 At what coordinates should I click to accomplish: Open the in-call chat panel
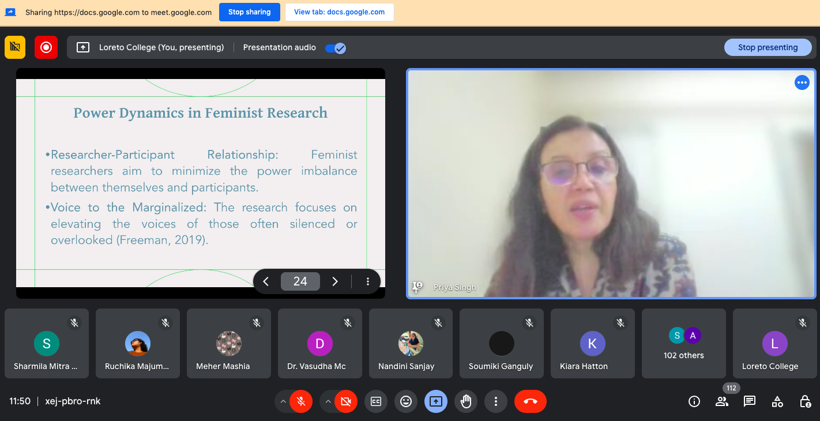[750, 401]
